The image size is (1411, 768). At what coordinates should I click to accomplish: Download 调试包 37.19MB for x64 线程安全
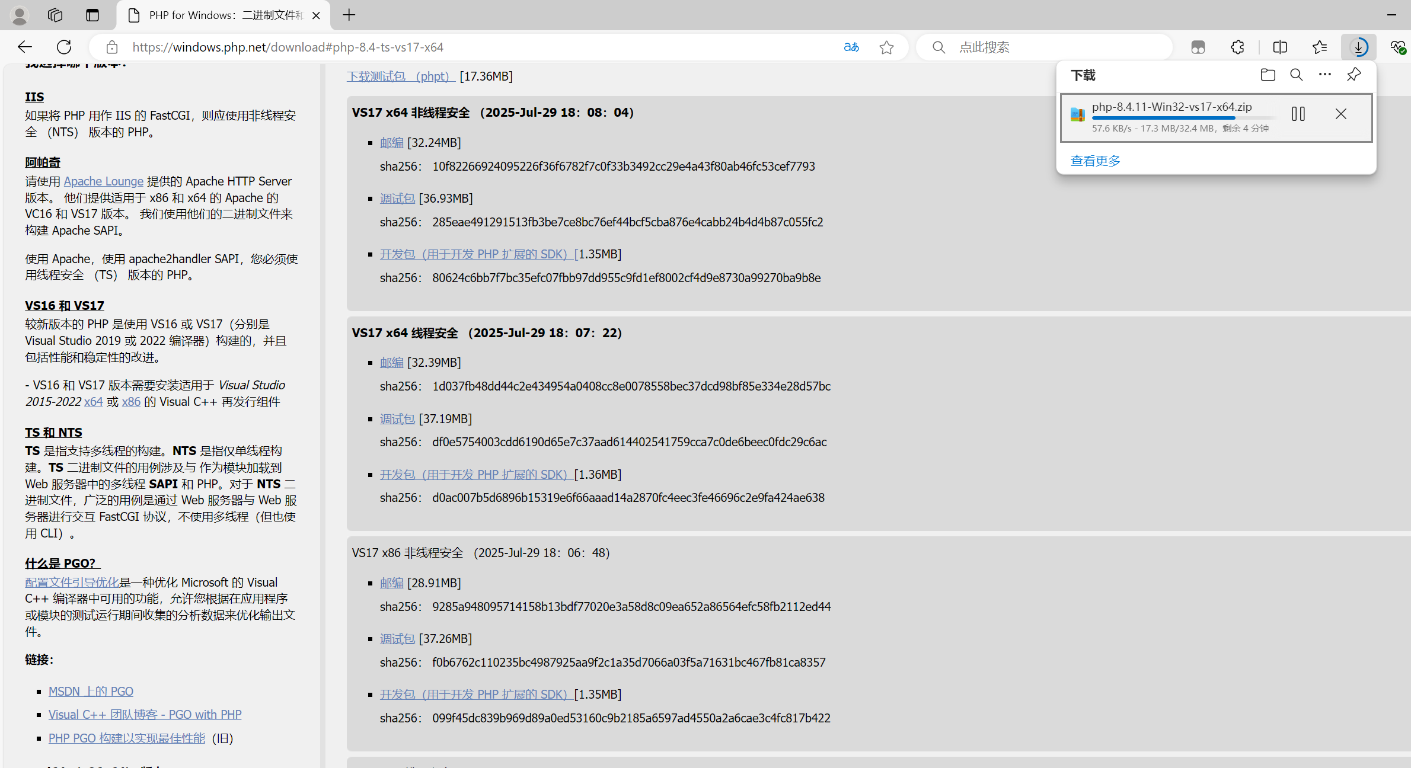[397, 419]
